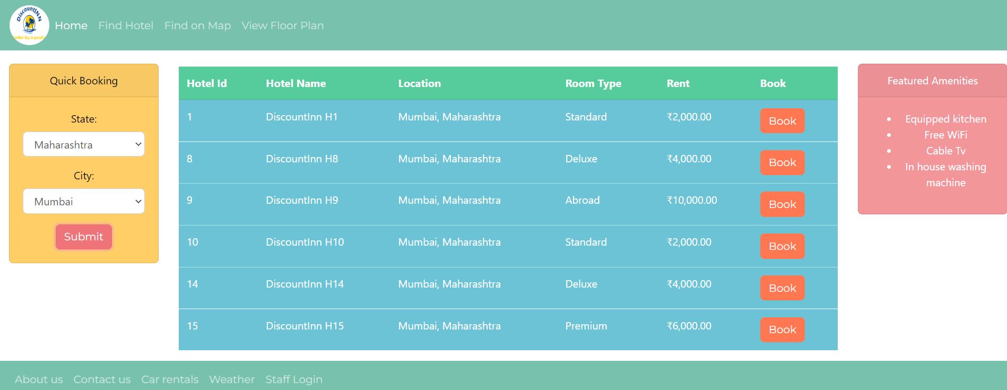The image size is (1007, 390).
Task: Open View Floor Plan page
Action: point(282,25)
